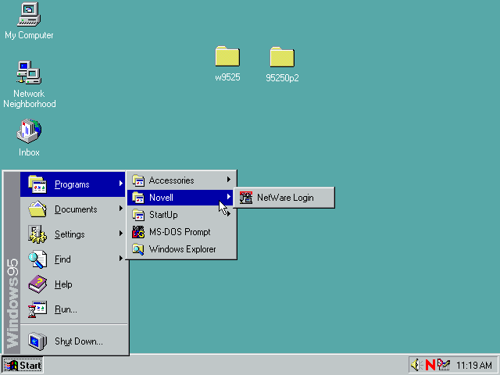Open the Accessories program group
Screen dimensions: 500x375
click(x=181, y=180)
